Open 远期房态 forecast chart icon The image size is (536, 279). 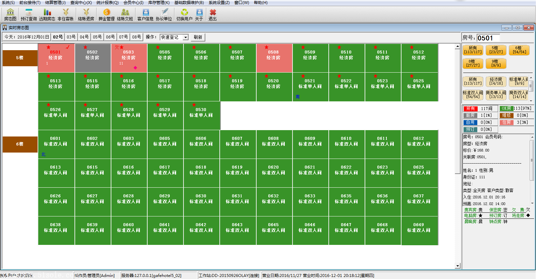(47, 15)
